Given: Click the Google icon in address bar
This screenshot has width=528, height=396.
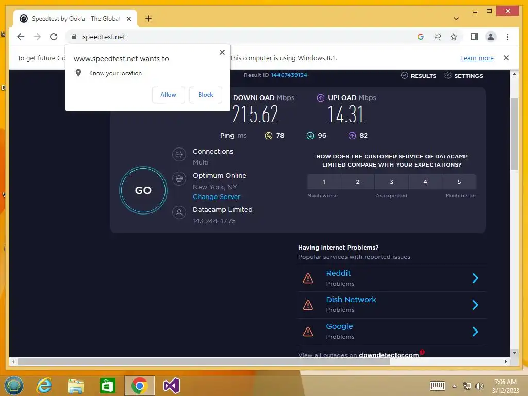Looking at the screenshot, I should 421,37.
